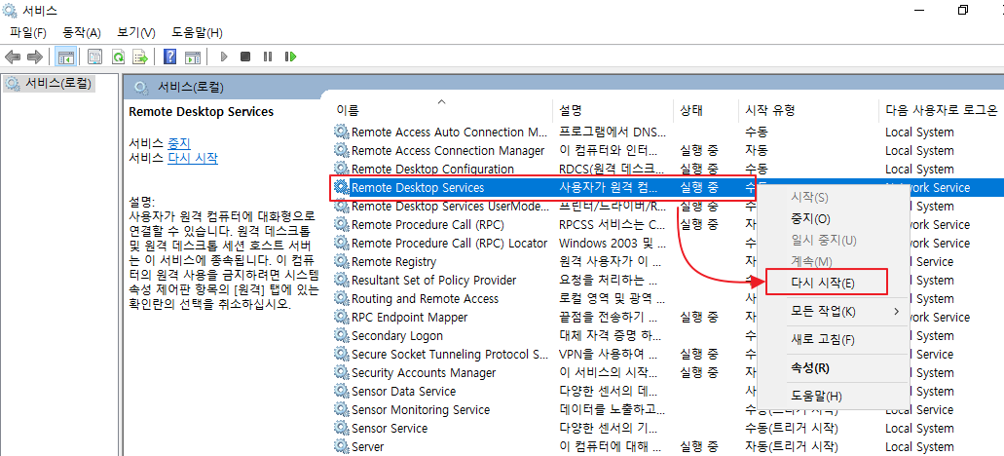Viewport: 1004px width, 456px height.
Task: Click description 'VPN을 사용하여 ...'
Action: pyautogui.click(x=610, y=354)
